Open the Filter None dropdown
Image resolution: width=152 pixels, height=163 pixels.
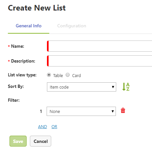[81, 111]
